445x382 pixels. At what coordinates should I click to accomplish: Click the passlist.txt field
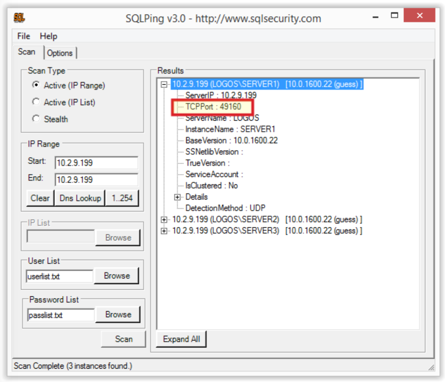61,315
